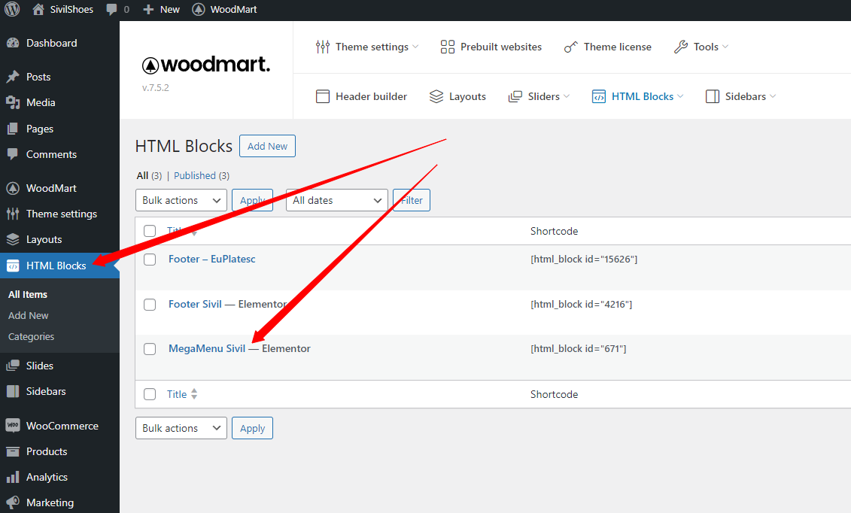Show Published (3) items filter

click(x=202, y=176)
